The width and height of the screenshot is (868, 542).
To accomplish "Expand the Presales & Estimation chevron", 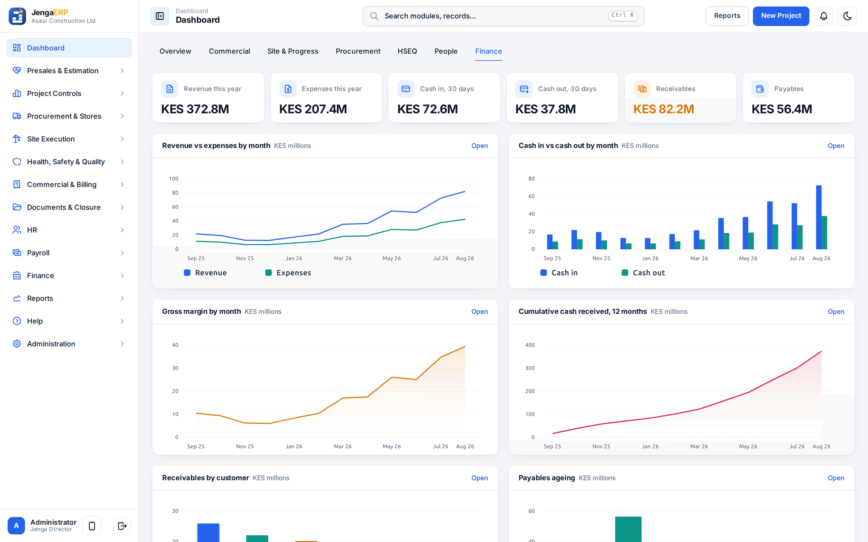I will coord(122,71).
